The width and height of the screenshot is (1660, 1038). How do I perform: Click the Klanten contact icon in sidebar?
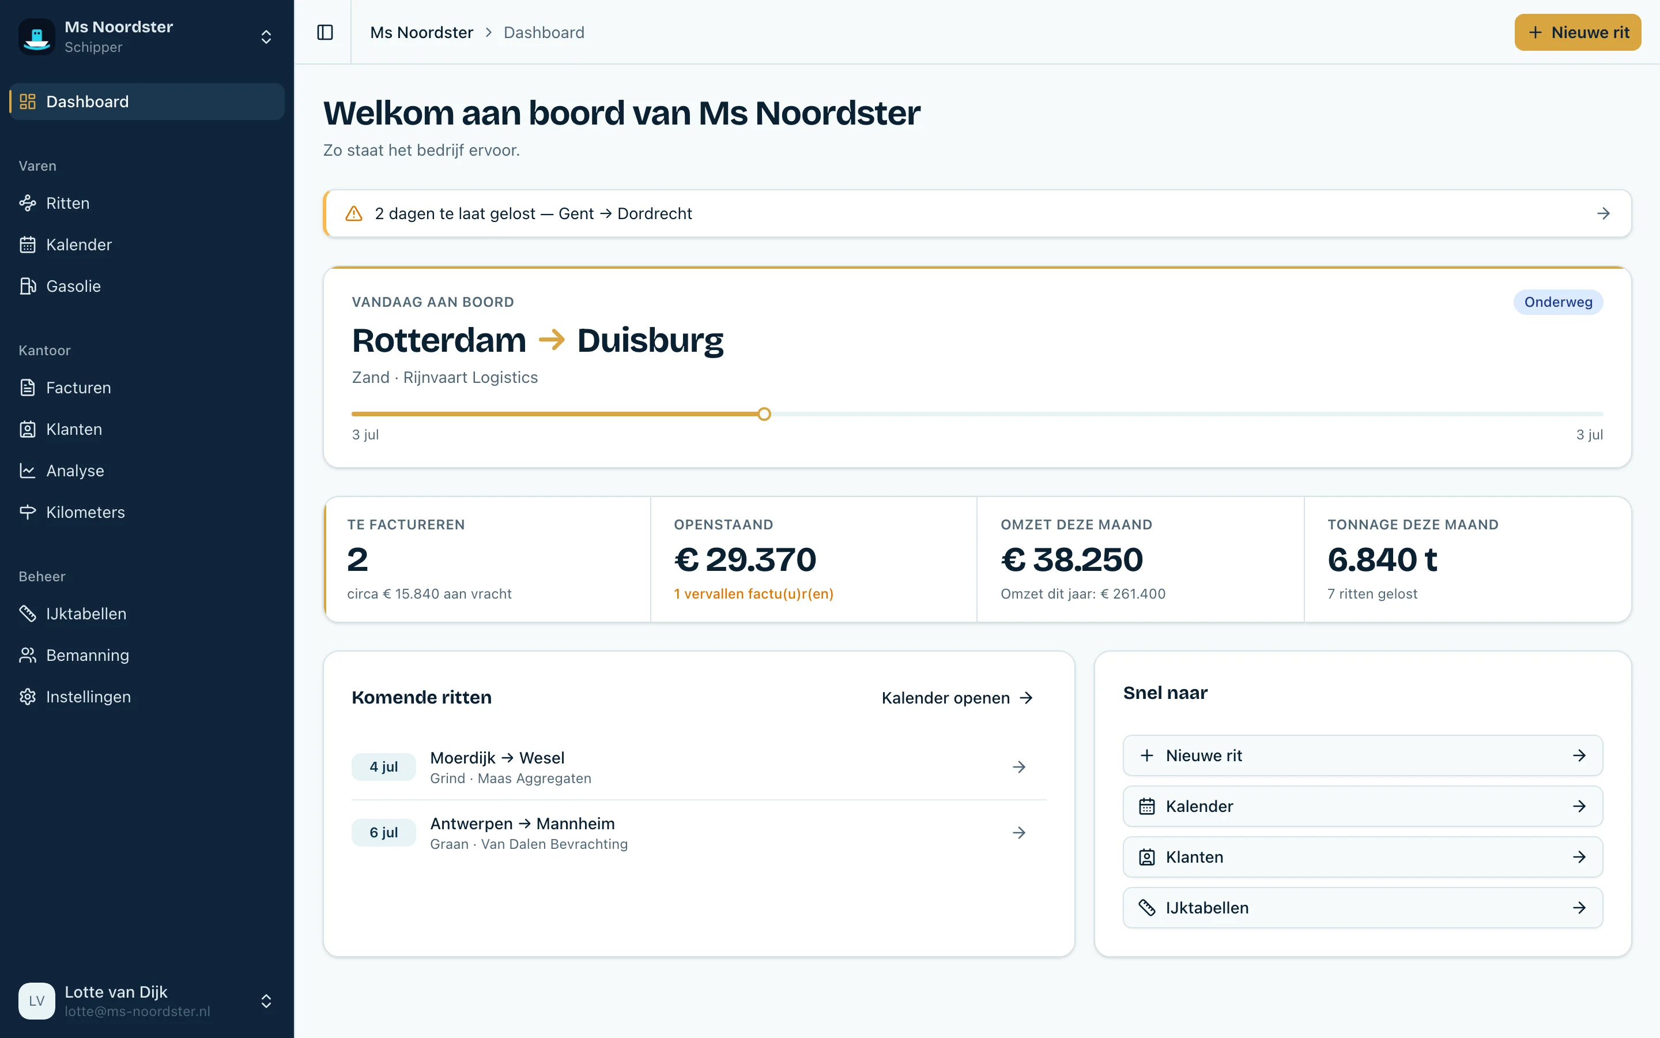(x=28, y=429)
